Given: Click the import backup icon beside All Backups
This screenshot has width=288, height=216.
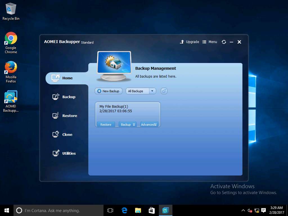Looking at the screenshot, I should click(164, 91).
